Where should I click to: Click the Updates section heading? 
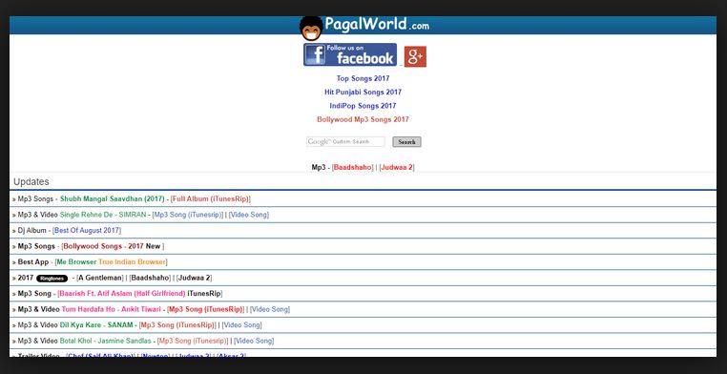click(31, 181)
